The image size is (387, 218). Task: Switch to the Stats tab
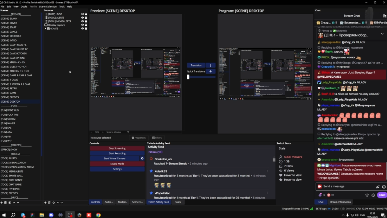[x=178, y=202]
